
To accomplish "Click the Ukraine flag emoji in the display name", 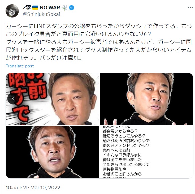I will pyautogui.click(x=35, y=8).
